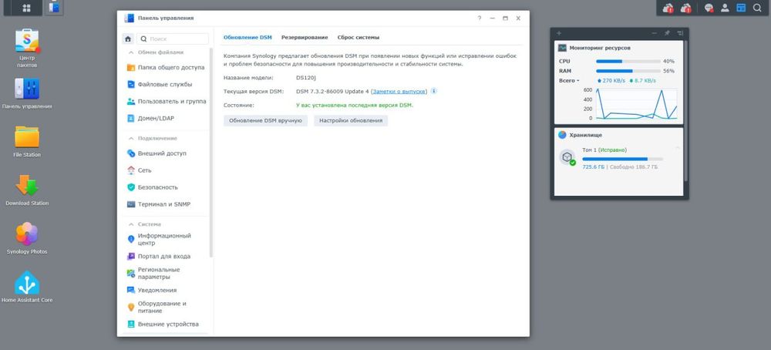This screenshot has height=350, width=771.
Task: Switch to the Обновление DSM tab
Action: click(x=247, y=37)
